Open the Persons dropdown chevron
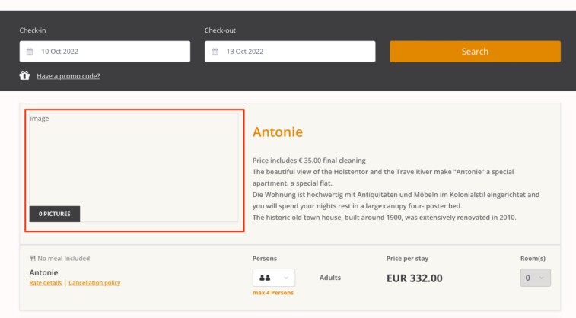The width and height of the screenshot is (576, 318). pos(286,278)
